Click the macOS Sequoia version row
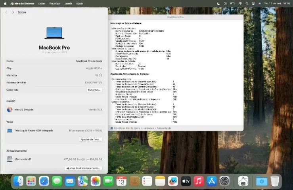 point(54,110)
